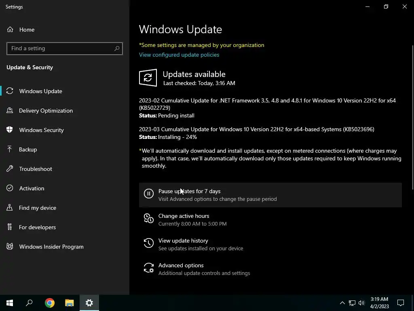
Task: Click the Settings gear on the taskbar
Action: pos(89,303)
